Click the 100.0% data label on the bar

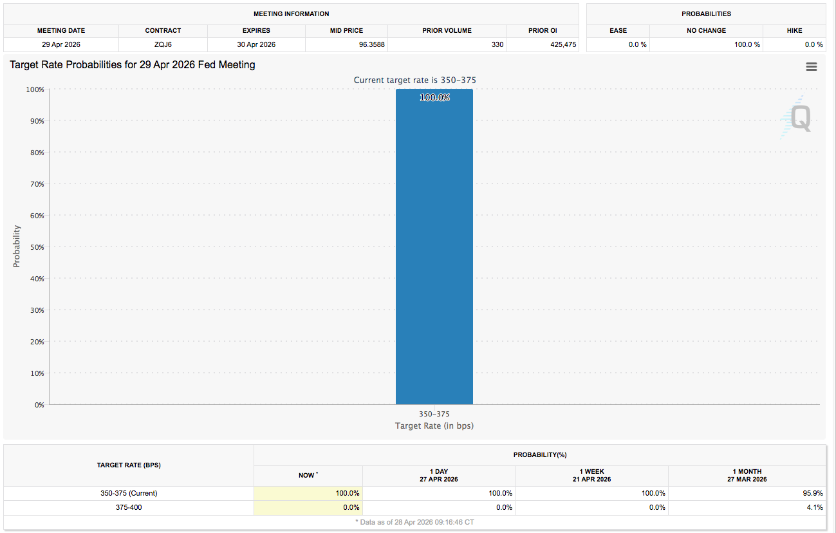[434, 98]
